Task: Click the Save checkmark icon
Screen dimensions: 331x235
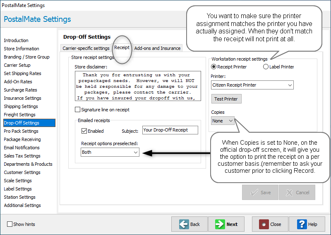Action: click(x=254, y=193)
